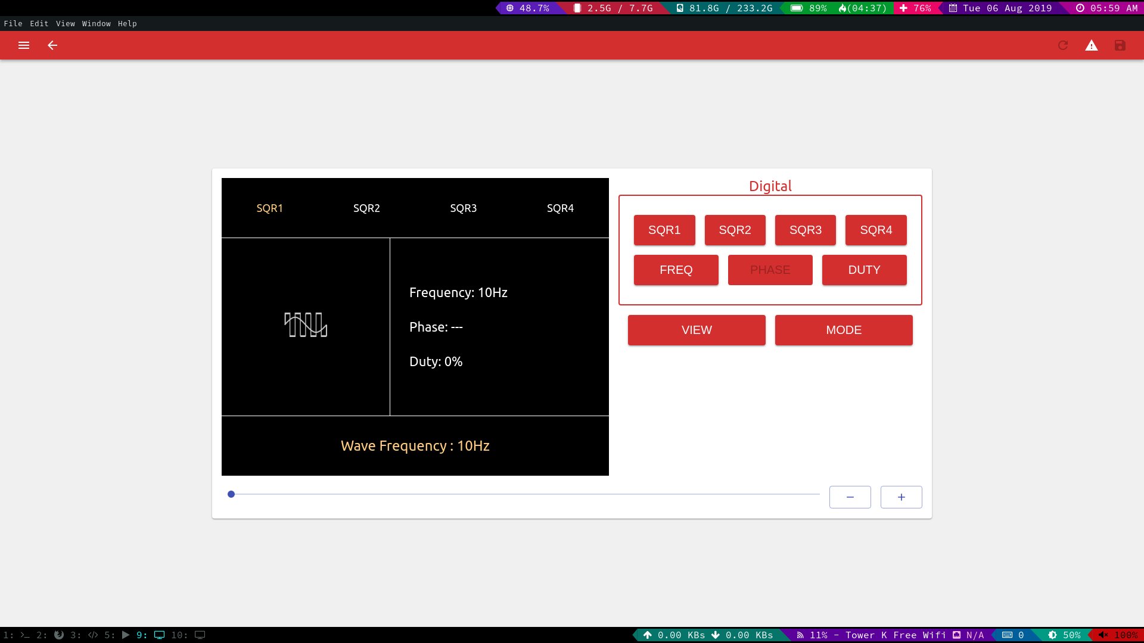Click the save disk icon
Image resolution: width=1144 pixels, height=643 pixels.
point(1120,45)
